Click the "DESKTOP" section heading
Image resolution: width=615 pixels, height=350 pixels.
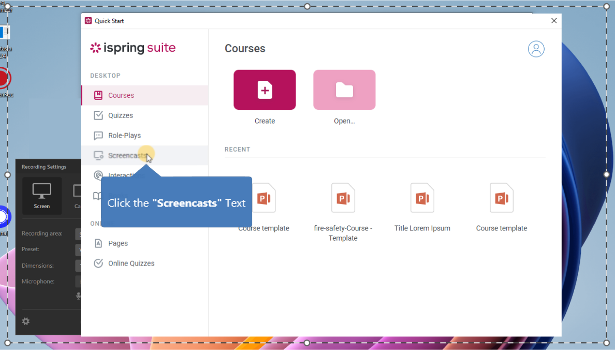tap(105, 76)
